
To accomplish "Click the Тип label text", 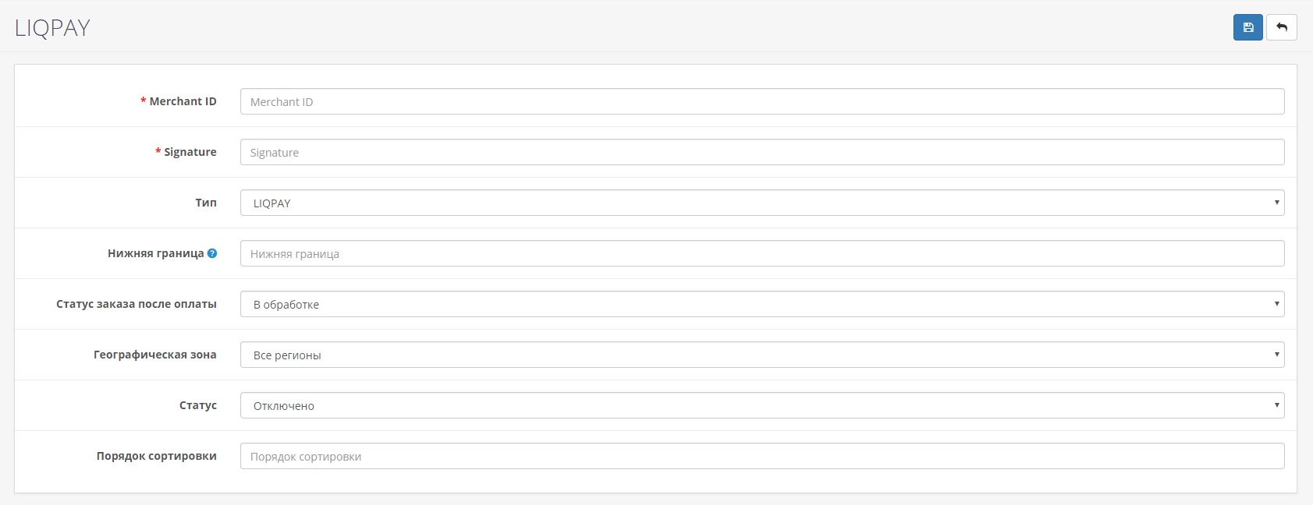I will pyautogui.click(x=206, y=203).
